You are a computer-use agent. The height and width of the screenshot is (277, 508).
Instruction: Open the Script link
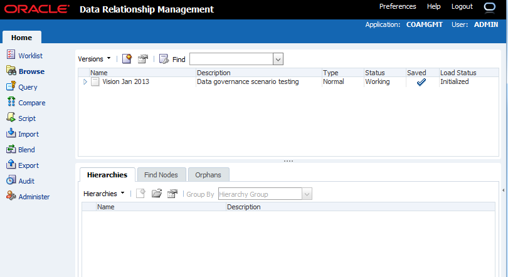[x=27, y=118]
